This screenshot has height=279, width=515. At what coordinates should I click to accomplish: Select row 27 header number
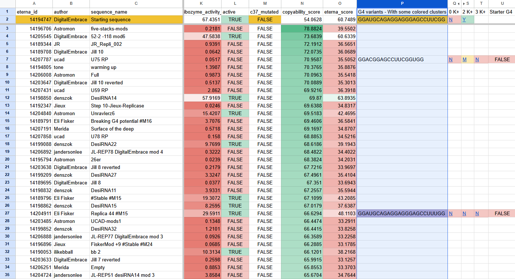[x=7, y=213]
